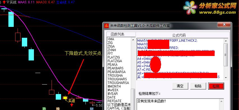Click the 检测 detect button

pos(216,86)
